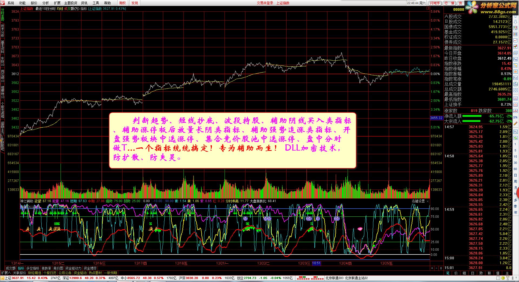The height and width of the screenshot is (282, 519).
Task: Click the circle icon below f(x)
Action: click(x=515, y=90)
